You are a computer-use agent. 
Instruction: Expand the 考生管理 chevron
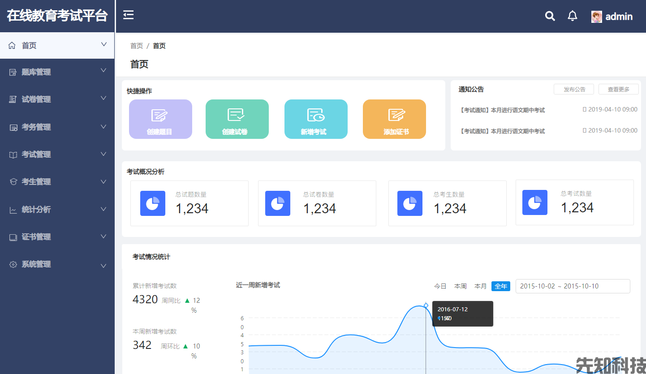[103, 181]
